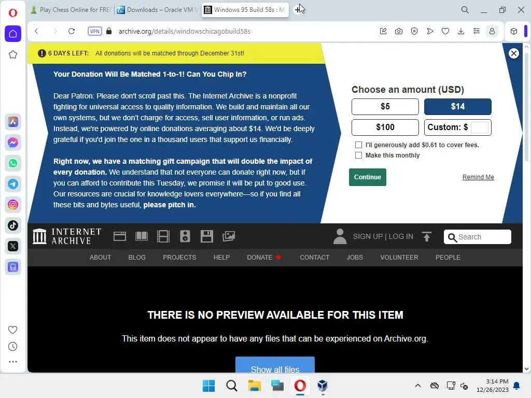Viewport: 531px width, 398px height.
Task: Open the CONTACT menu item
Action: click(315, 258)
